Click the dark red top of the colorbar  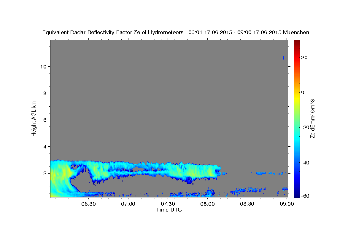tap(297, 42)
